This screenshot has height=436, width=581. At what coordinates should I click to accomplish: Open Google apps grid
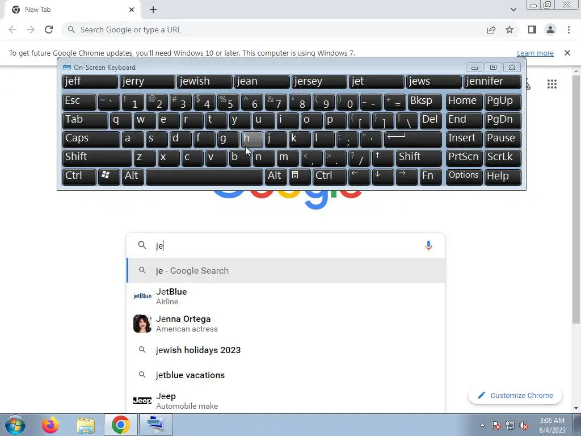point(551,84)
